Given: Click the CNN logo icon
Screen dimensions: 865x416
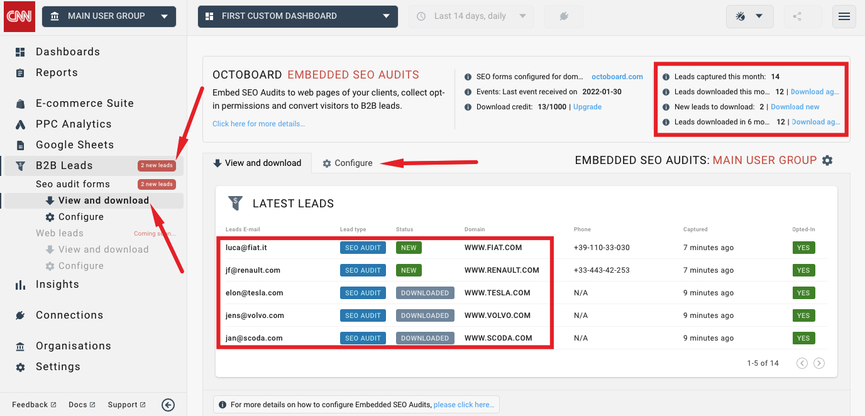Looking at the screenshot, I should 18,16.
